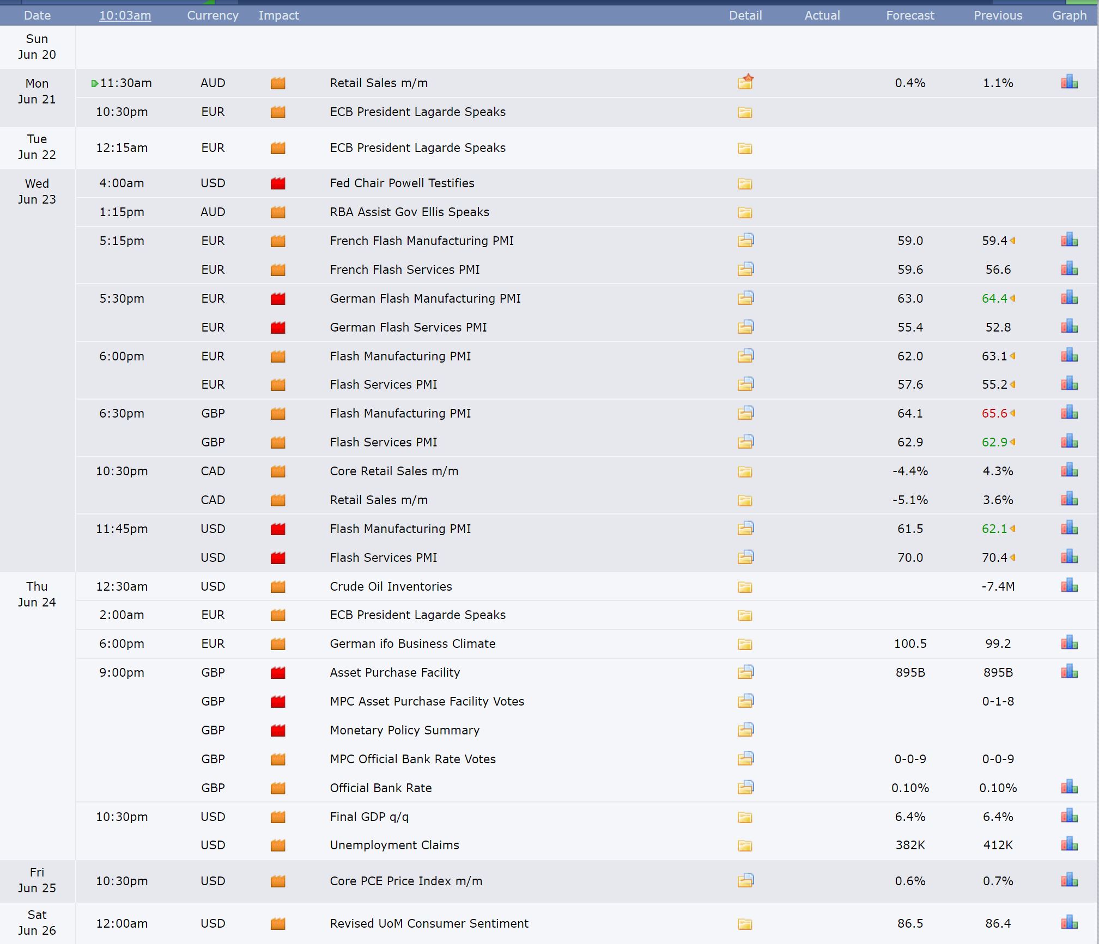Open detail folder for AUD Retail Sales m/m
1099x944 pixels.
745,82
